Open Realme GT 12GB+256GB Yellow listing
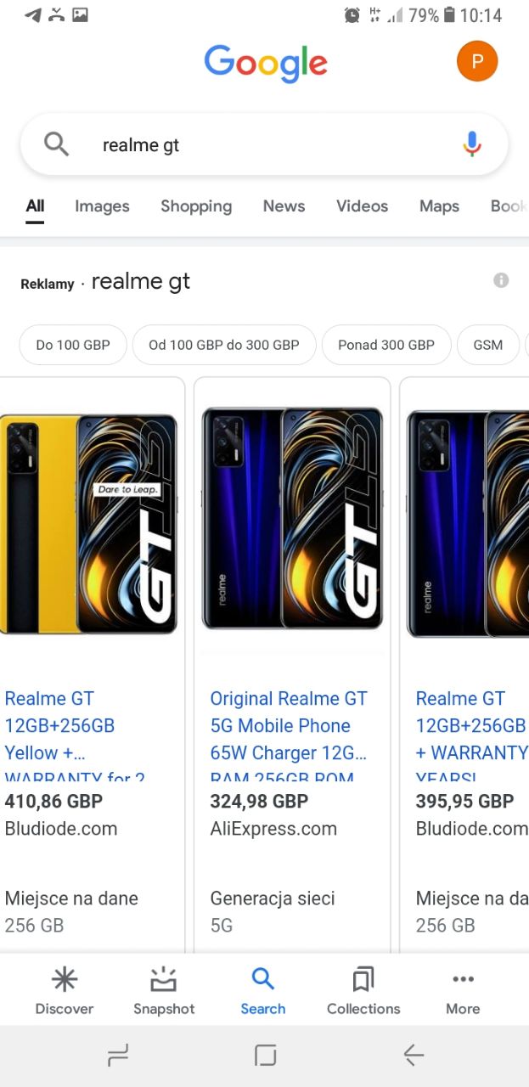Image resolution: width=529 pixels, height=1087 pixels. click(75, 735)
